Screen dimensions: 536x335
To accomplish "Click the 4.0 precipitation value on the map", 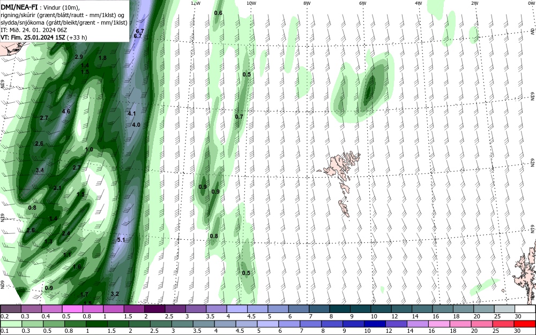I will coord(136,125).
